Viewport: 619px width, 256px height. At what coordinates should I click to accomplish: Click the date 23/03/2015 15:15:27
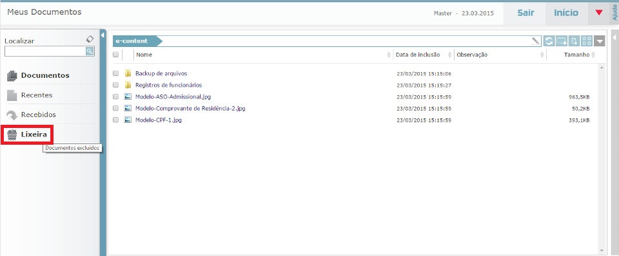[424, 85]
